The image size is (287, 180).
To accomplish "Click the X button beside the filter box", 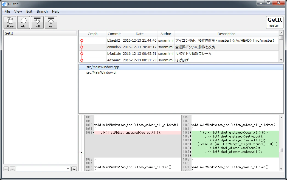I will pyautogui.click(x=74, y=169).
